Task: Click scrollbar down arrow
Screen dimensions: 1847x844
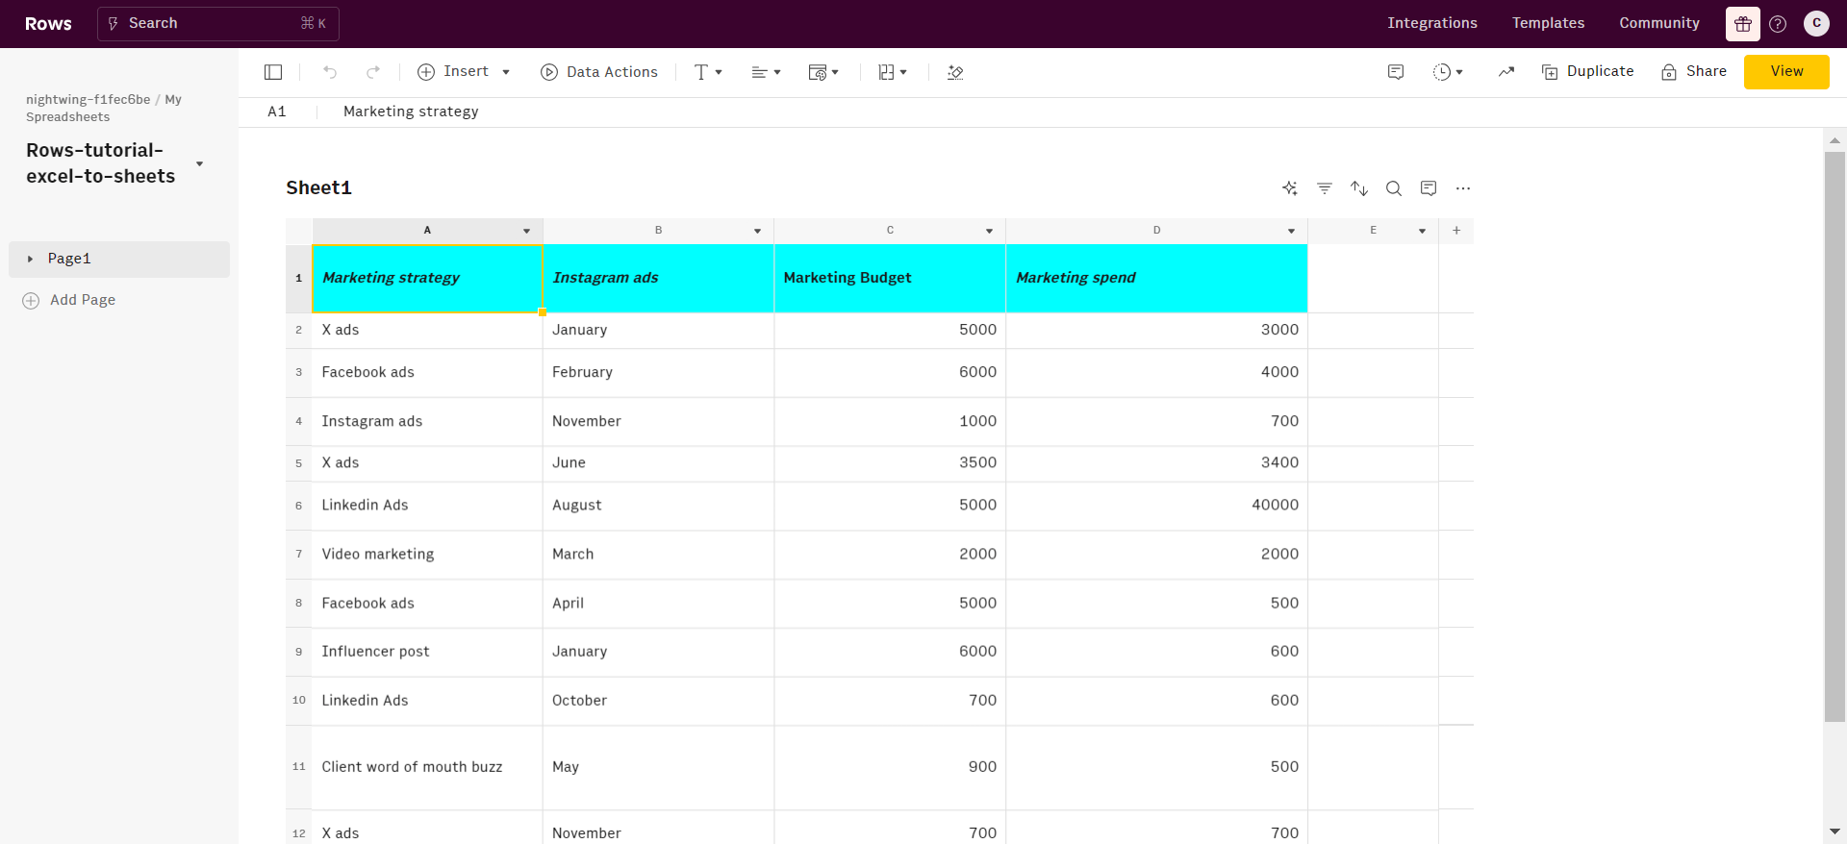Action: pyautogui.click(x=1834, y=832)
